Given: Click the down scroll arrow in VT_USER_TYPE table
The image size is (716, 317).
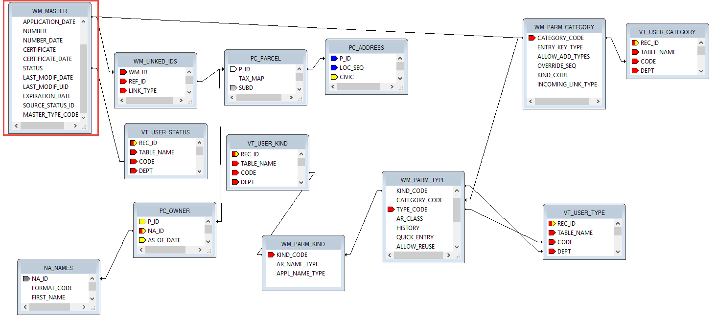Looking at the screenshot, I should pyautogui.click(x=618, y=252).
